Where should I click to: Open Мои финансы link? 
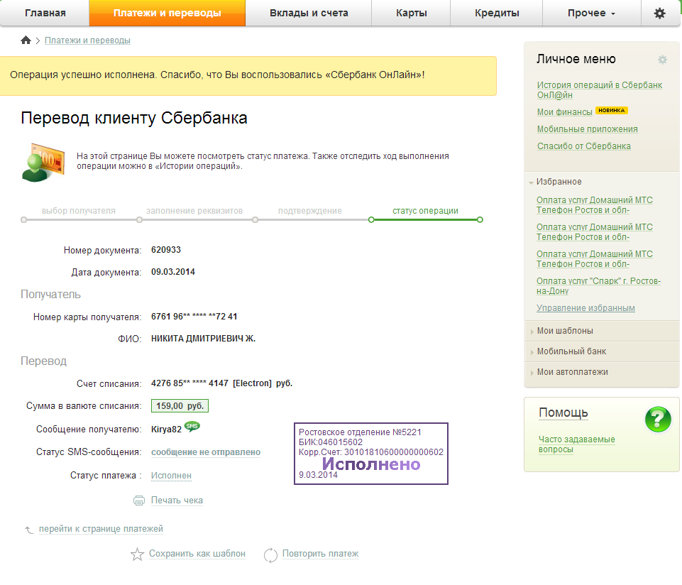point(565,112)
